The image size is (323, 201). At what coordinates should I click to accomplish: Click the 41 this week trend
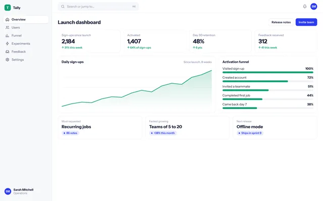(x=268, y=48)
